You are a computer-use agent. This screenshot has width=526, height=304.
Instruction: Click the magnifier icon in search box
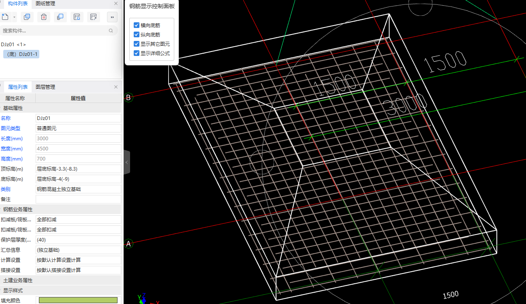111,30
